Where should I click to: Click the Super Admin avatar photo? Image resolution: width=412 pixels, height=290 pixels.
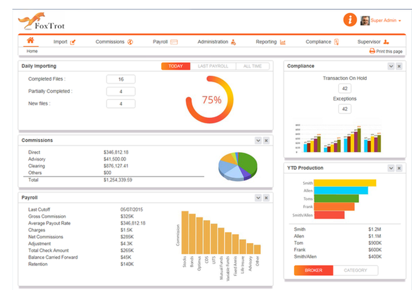pos(365,21)
